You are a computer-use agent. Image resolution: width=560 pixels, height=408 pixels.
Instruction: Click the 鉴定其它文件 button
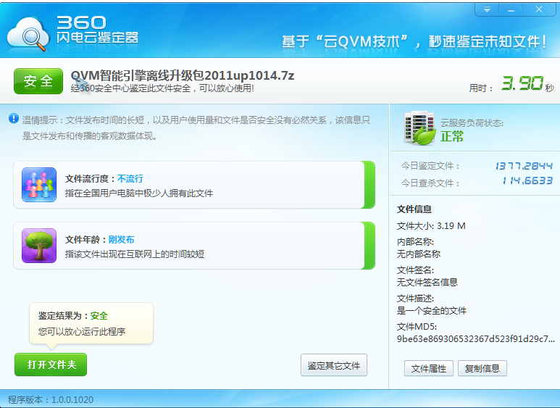pyautogui.click(x=334, y=365)
